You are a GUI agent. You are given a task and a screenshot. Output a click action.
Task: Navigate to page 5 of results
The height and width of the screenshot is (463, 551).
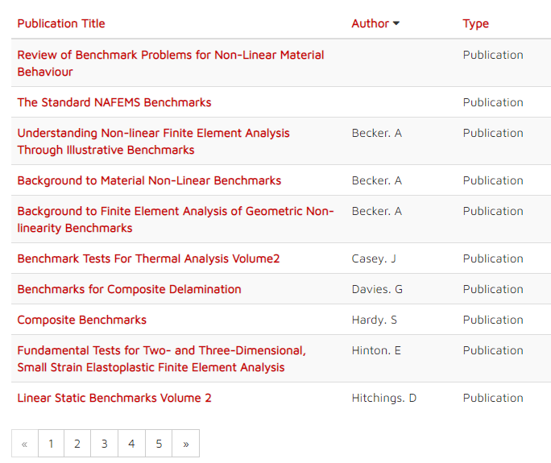tap(159, 444)
